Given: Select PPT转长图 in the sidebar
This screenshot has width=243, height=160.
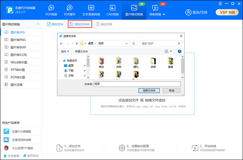Looking at the screenshot, I should [x=21, y=70].
